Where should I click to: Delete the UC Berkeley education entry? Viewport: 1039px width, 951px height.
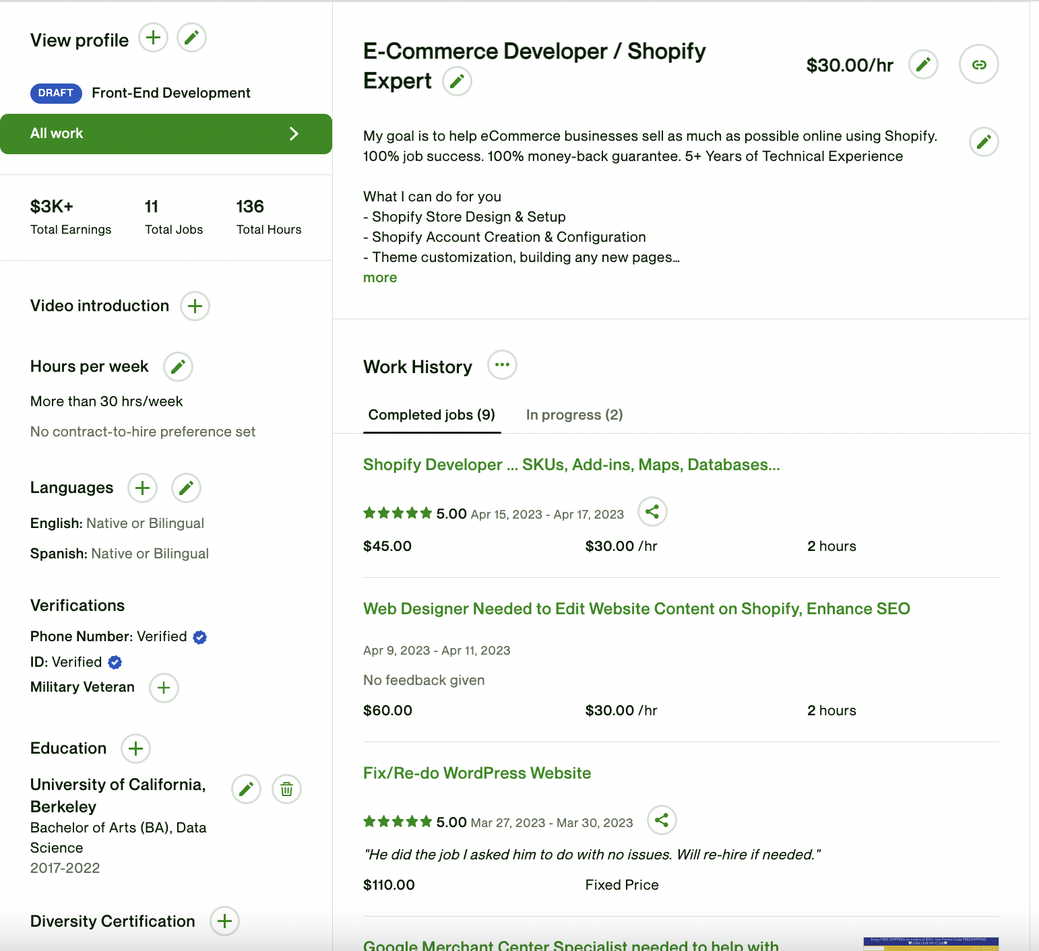pos(286,789)
